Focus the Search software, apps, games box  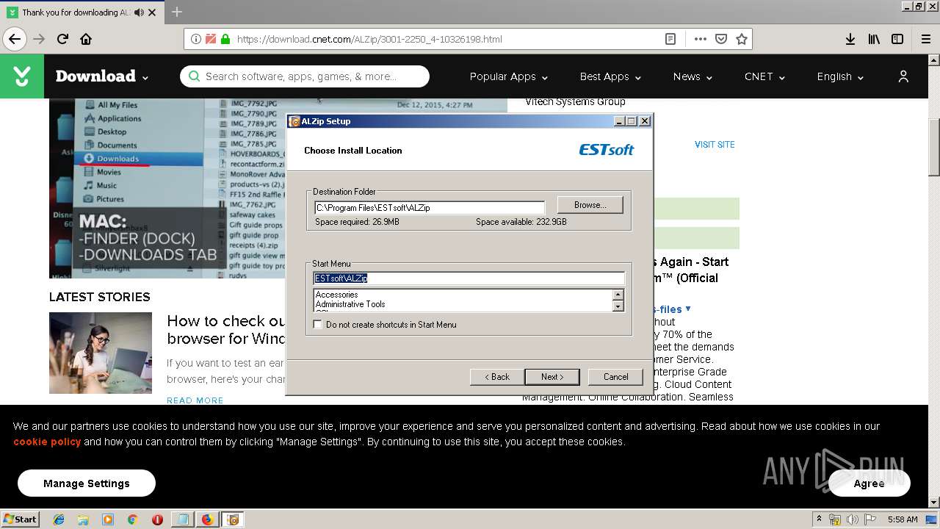pyautogui.click(x=305, y=76)
